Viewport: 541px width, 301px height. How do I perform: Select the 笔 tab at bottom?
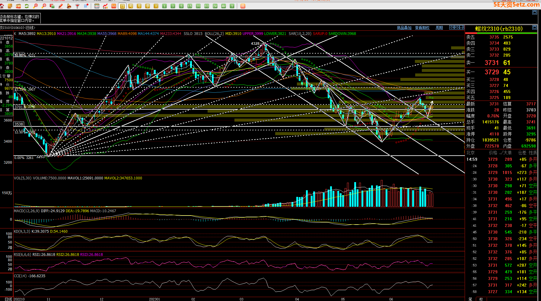[x=470, y=299]
